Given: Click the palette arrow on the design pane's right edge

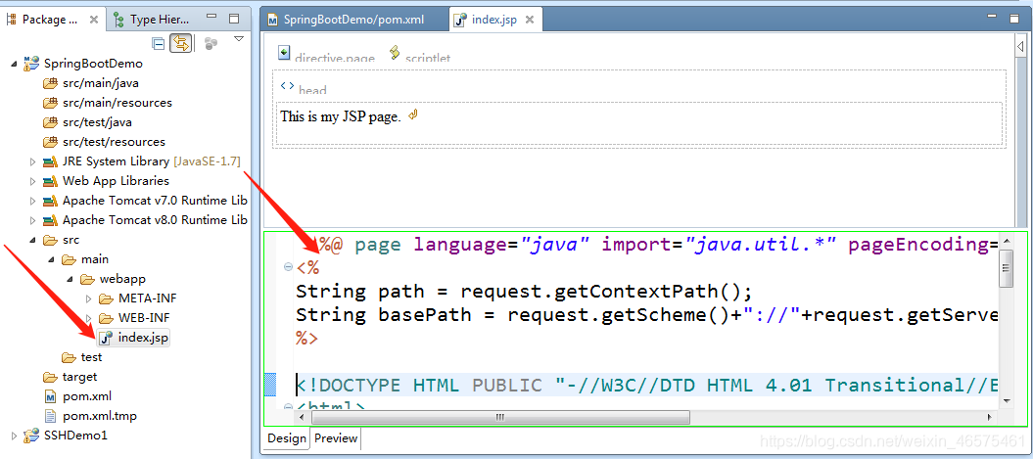Looking at the screenshot, I should pos(1020,47).
